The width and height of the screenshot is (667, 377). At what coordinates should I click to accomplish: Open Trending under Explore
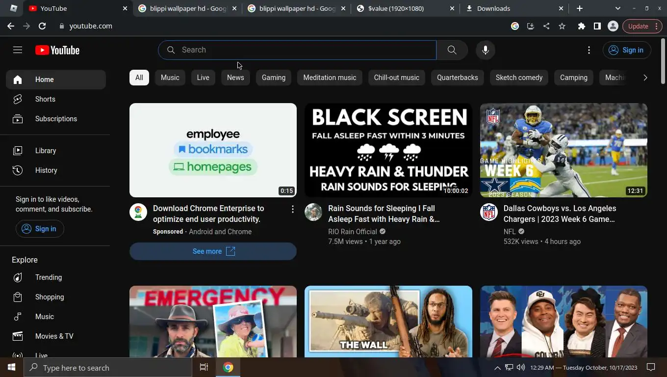point(56,277)
